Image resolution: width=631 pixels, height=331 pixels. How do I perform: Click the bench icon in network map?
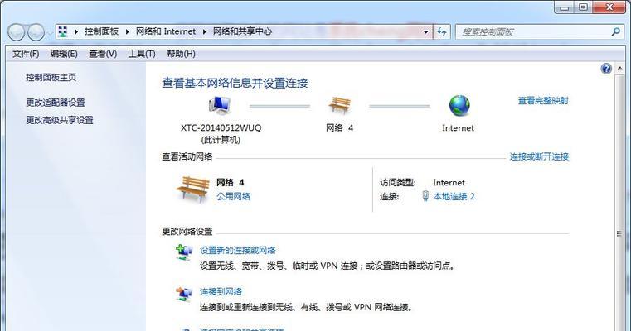(339, 106)
